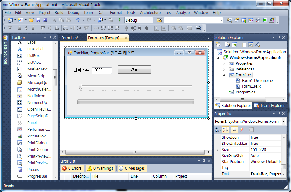Toggle the 0 Warnings filter
Screen dimensions: 291x192
point(100,168)
